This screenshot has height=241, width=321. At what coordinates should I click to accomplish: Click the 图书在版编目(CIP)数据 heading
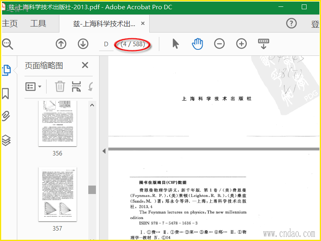pyautogui.click(x=163, y=182)
